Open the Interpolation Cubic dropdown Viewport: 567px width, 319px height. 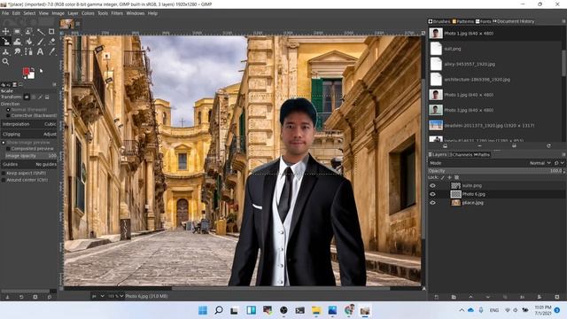[29, 124]
